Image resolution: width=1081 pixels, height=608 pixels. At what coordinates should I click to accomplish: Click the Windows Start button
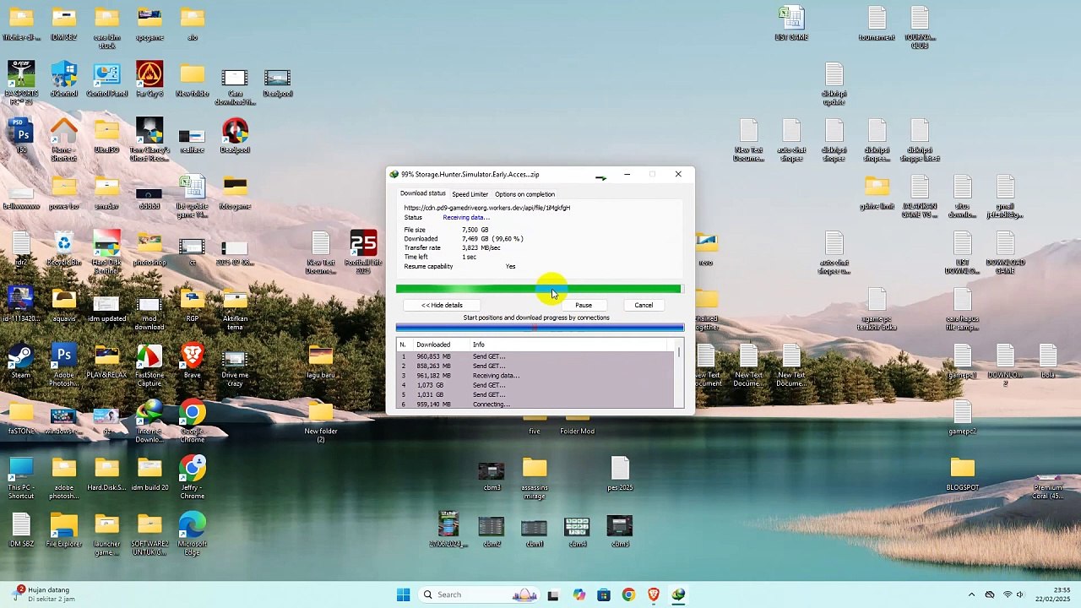[x=403, y=594]
